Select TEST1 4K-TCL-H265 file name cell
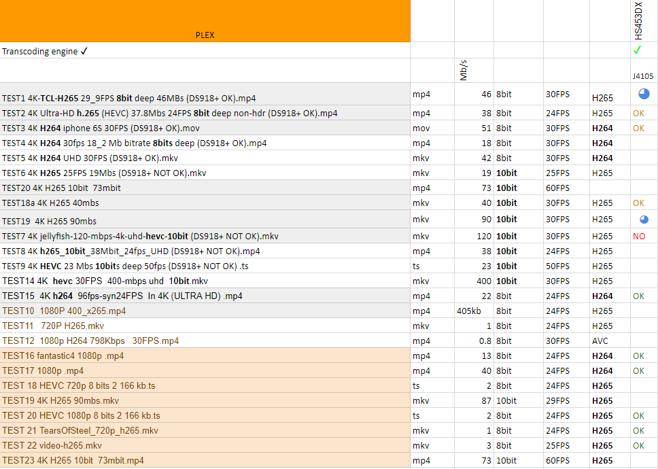This screenshot has width=658, height=469. point(205,94)
